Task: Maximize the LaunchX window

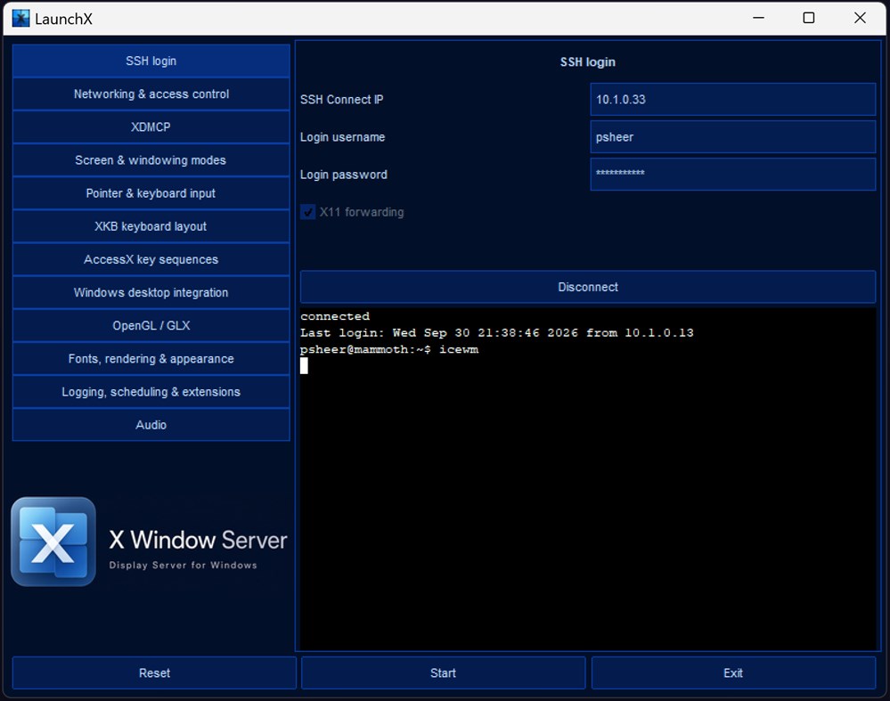Action: 809,18
